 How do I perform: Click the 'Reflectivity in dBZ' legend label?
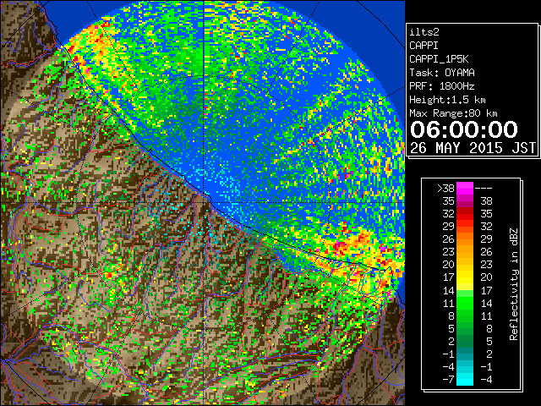514,284
